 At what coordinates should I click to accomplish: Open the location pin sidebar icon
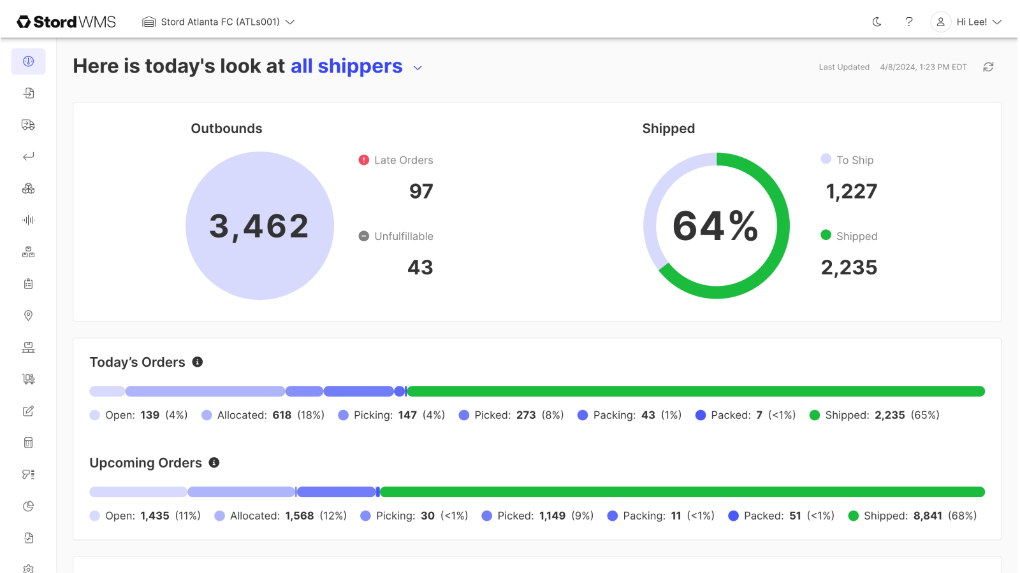click(28, 316)
